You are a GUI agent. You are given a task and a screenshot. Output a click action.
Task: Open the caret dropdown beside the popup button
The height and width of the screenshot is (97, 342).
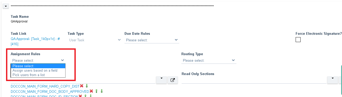161,80
